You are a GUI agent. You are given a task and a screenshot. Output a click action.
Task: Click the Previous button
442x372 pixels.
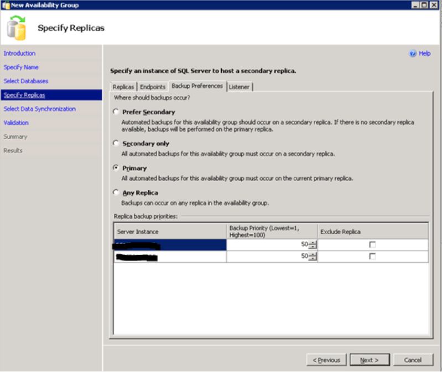click(326, 360)
